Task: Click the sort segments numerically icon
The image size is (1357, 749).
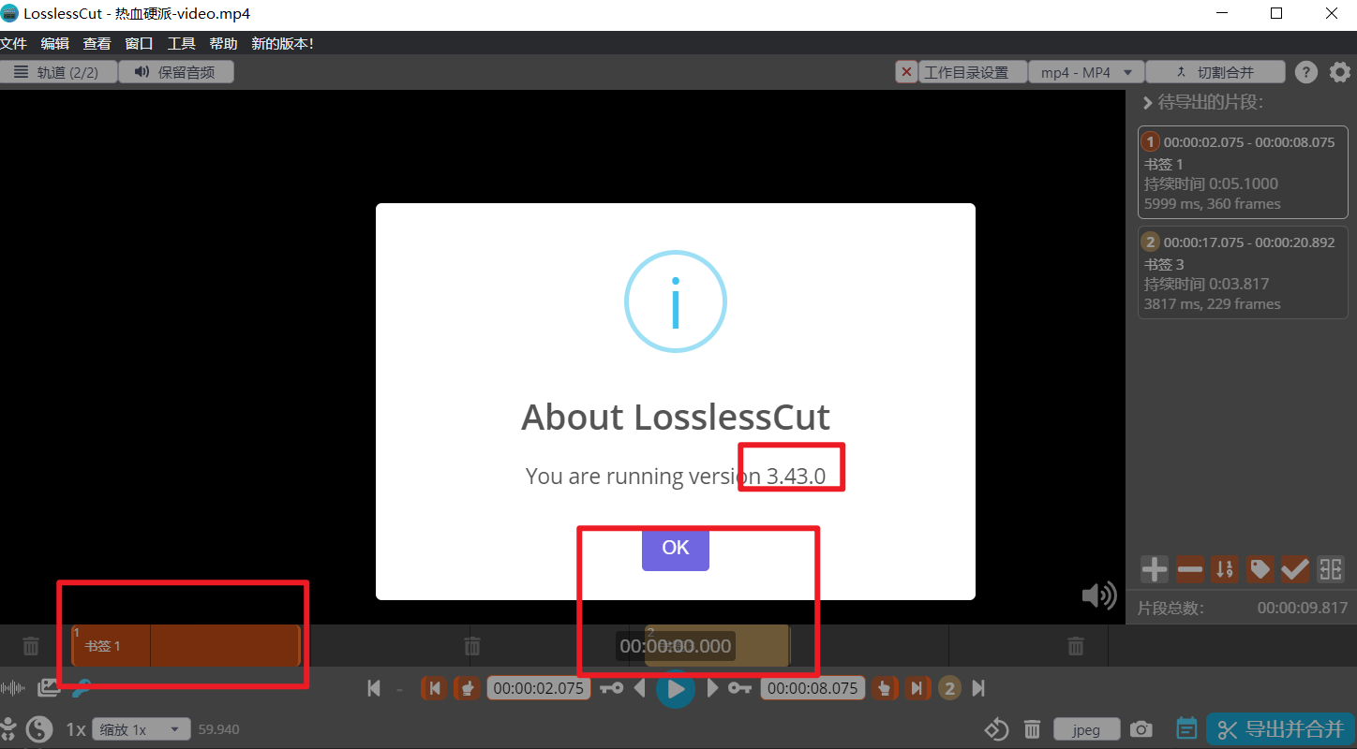Action: point(1224,569)
